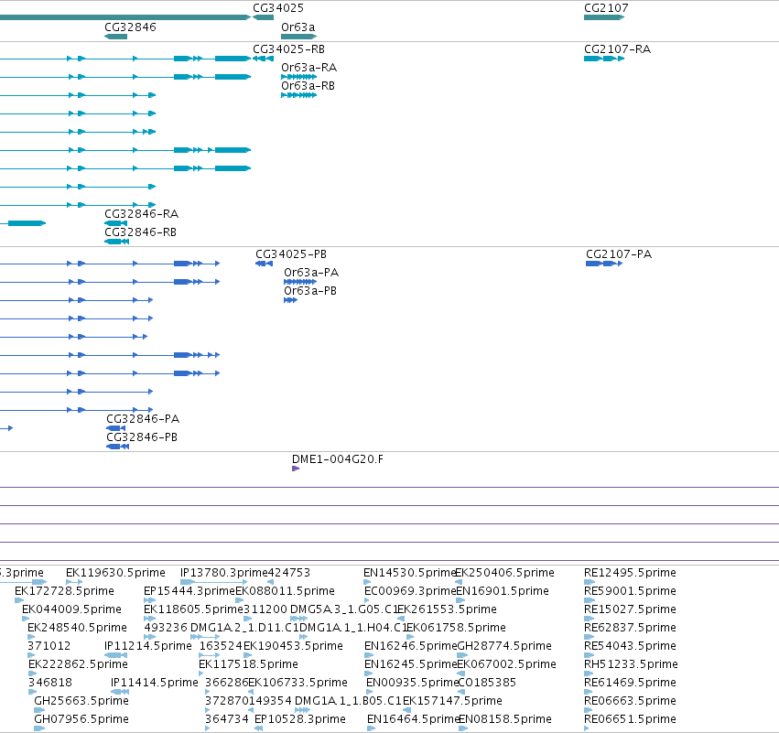Click EST EK157147.5prime
This screenshot has width=779, height=733.
click(452, 701)
